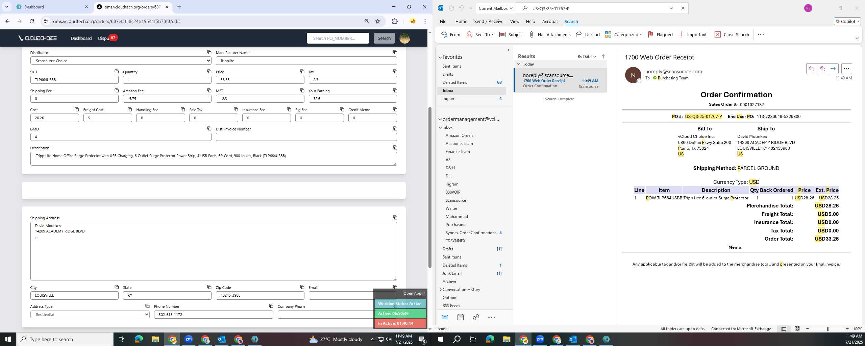
Task: Open the View ribbon tab
Action: coord(514,21)
